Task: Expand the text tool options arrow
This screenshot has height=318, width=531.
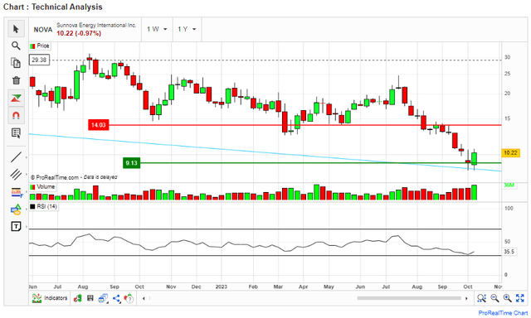Action: point(27,226)
